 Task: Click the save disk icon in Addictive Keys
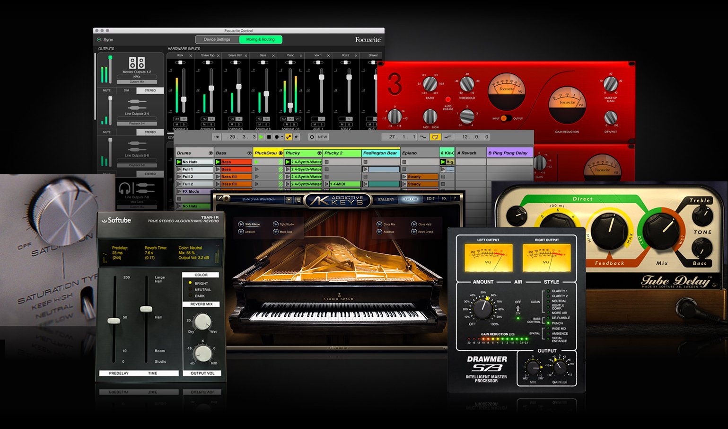click(299, 199)
